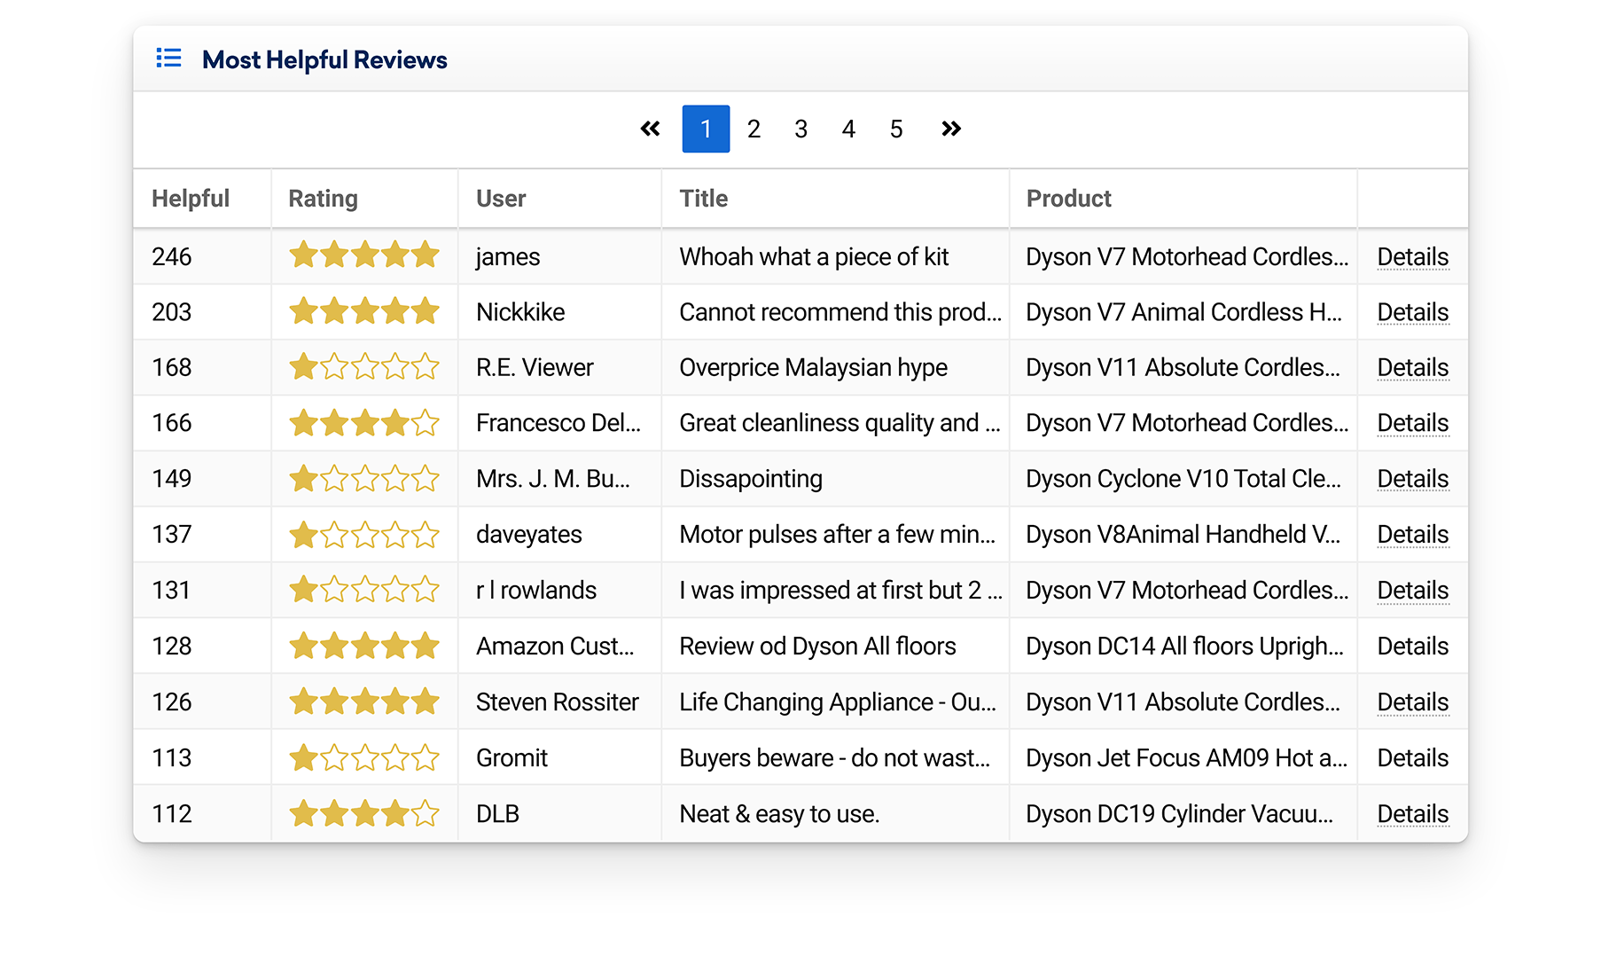Click the list icon beside Most Helpful Reviews
This screenshot has height=972, width=1601.
(168, 59)
